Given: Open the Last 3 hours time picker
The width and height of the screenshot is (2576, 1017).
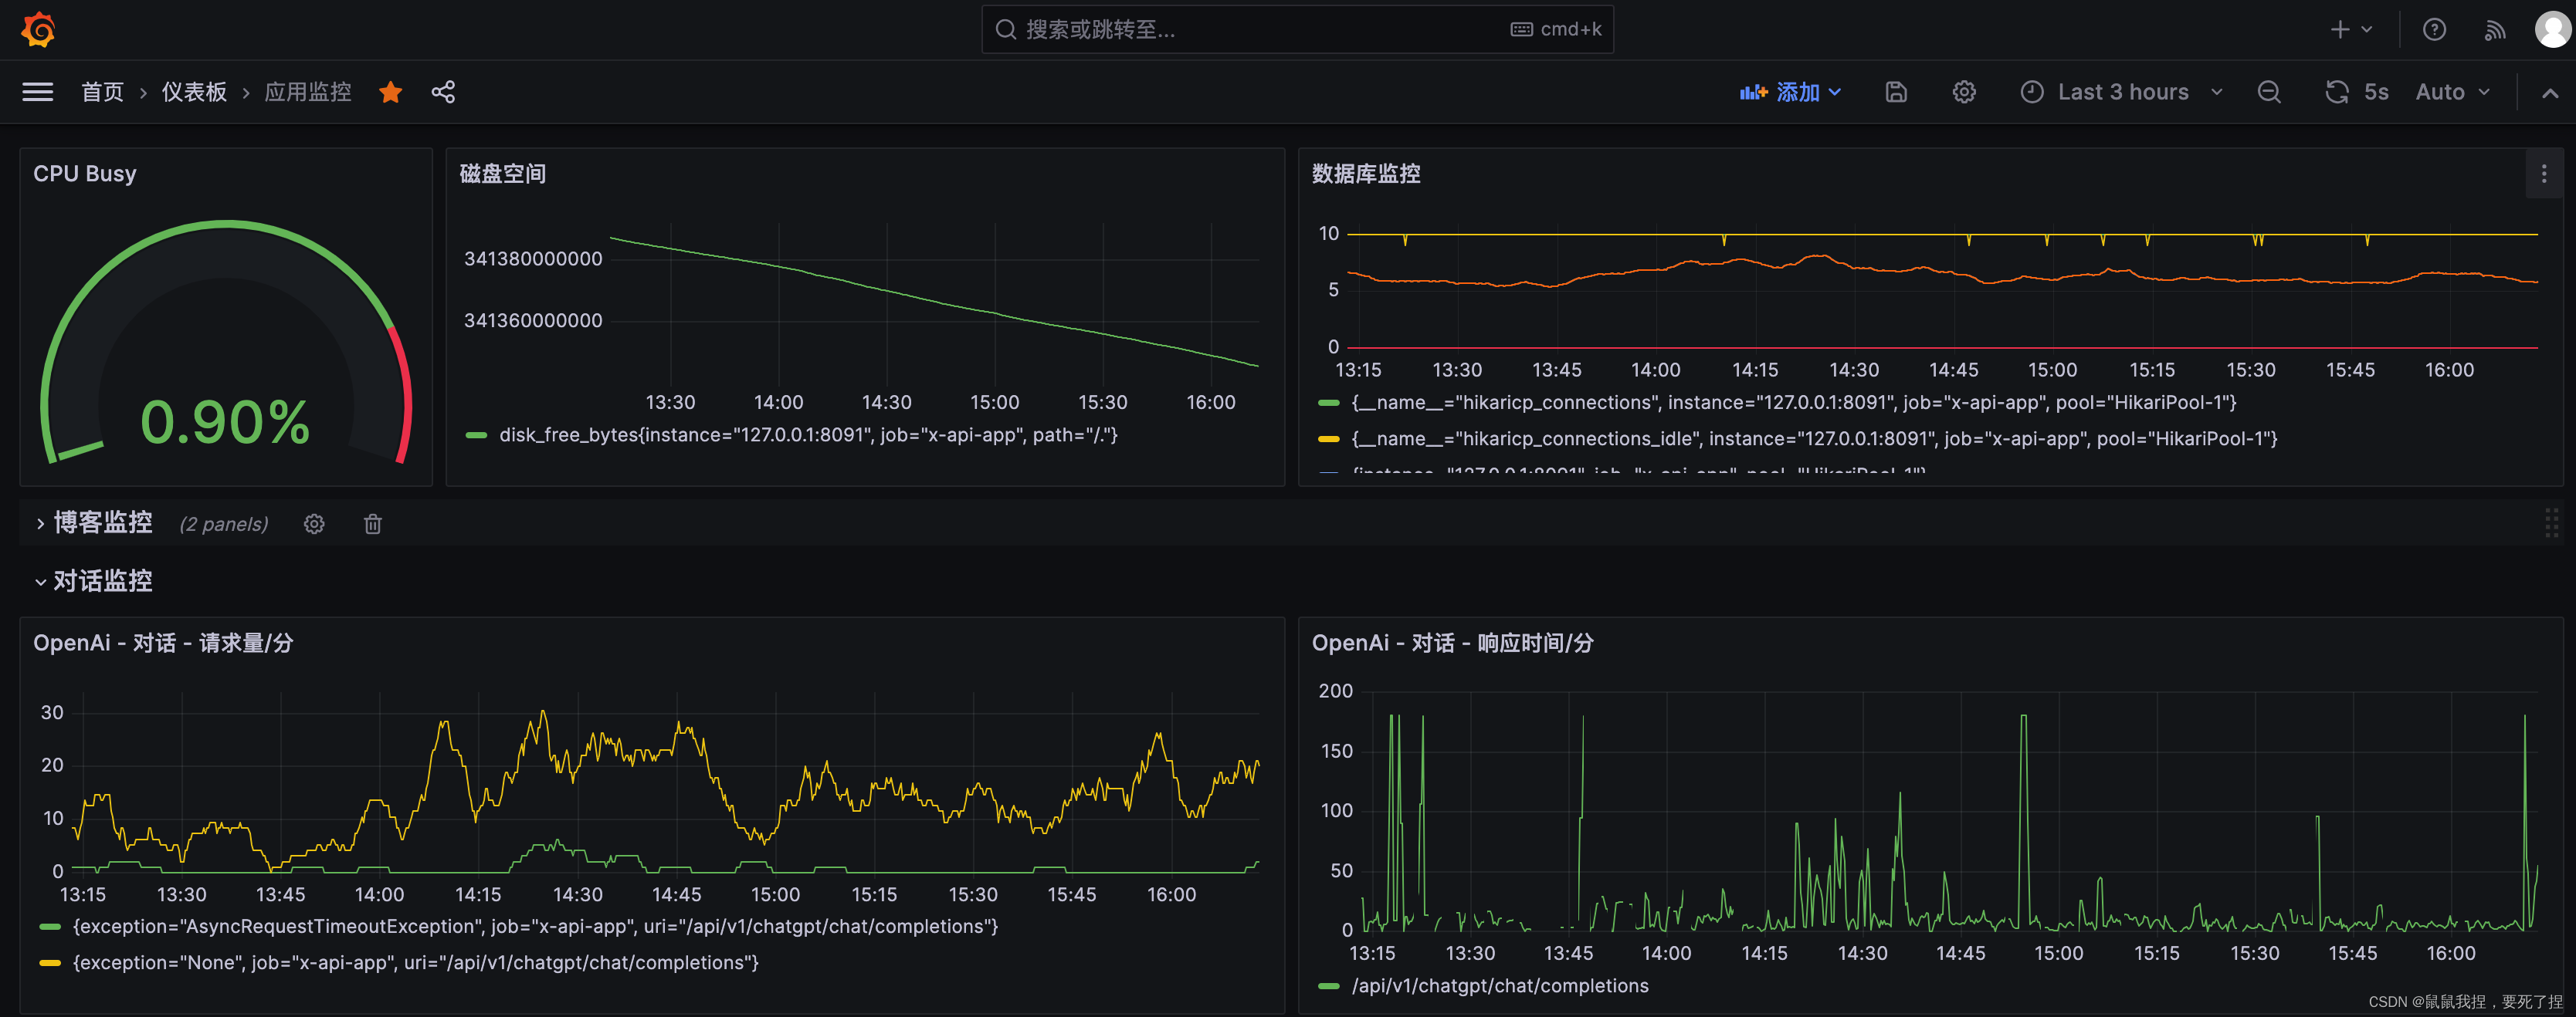Looking at the screenshot, I should tap(2122, 92).
